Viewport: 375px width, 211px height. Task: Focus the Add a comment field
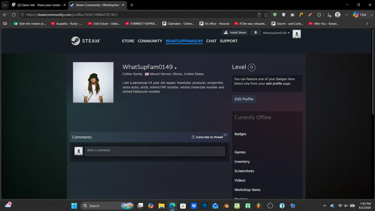point(155,151)
